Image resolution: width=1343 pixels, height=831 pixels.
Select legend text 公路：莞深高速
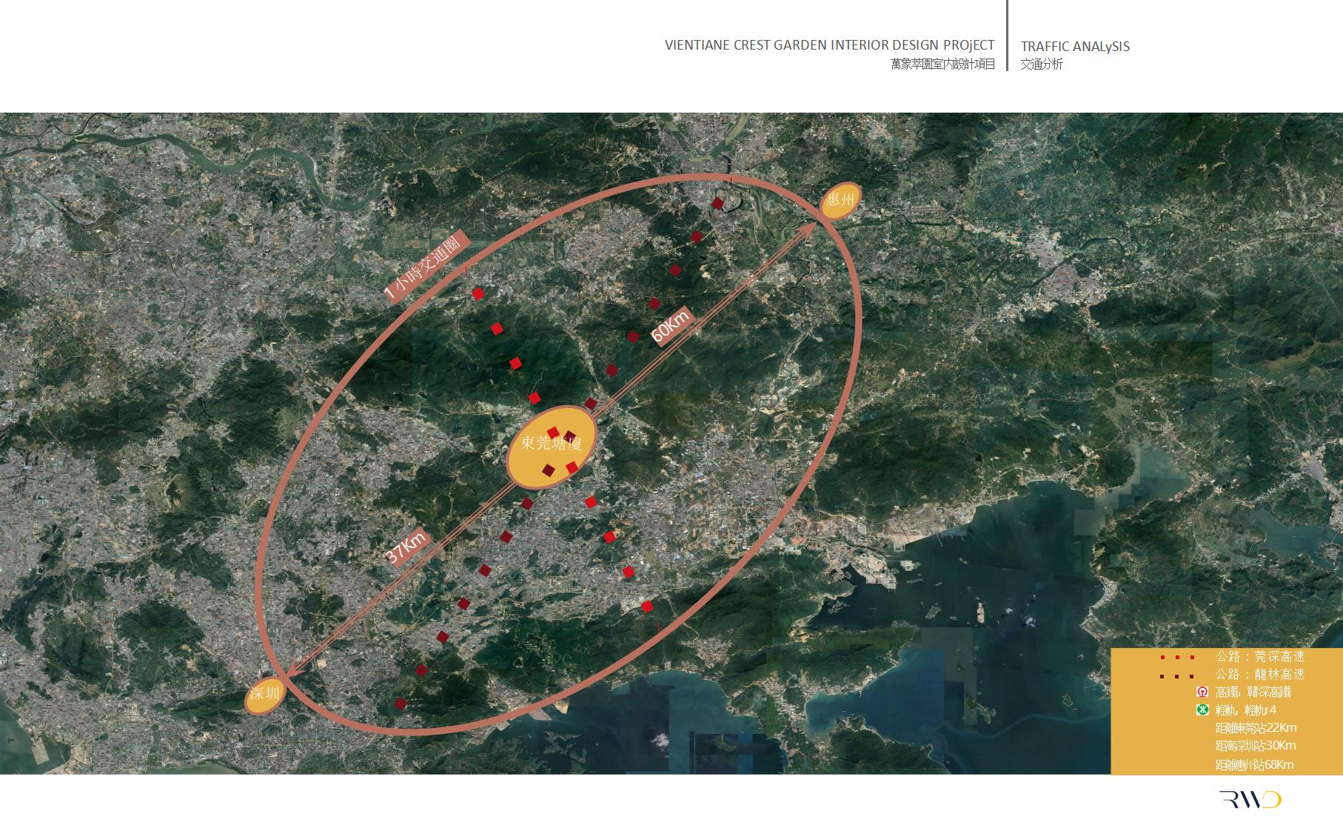[x=1260, y=657]
